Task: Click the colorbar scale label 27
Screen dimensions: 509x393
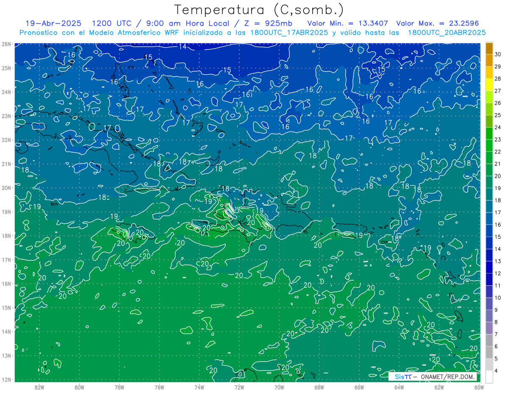Action: point(498,91)
